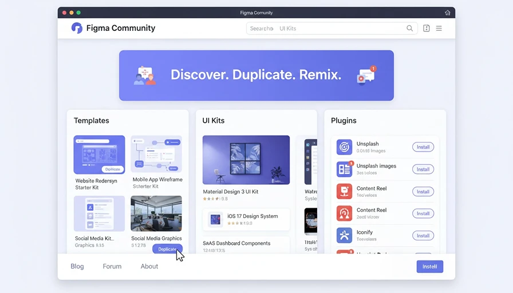Install the Unsplash plugin

[423, 147]
